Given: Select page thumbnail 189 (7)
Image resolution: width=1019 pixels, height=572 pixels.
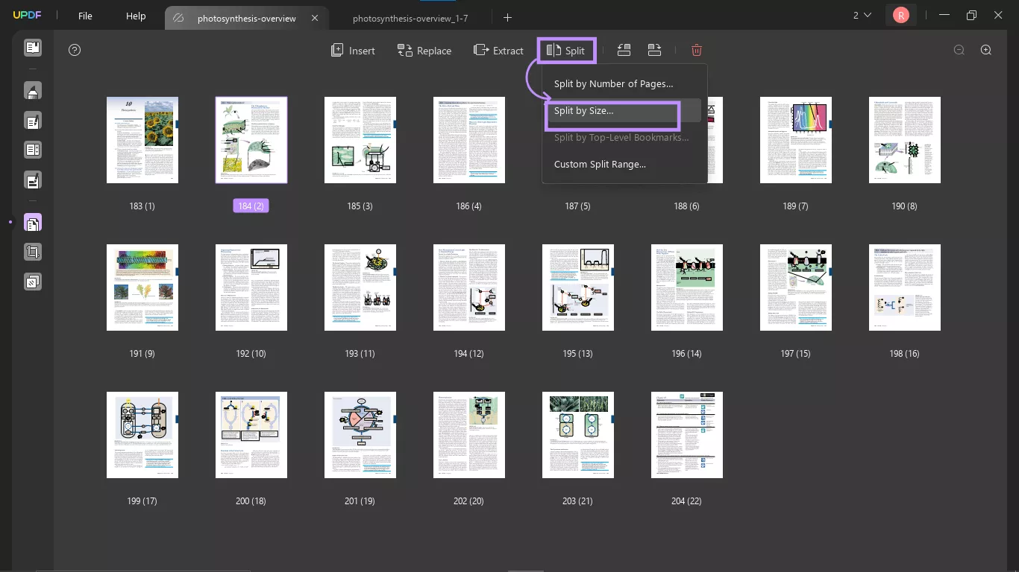Looking at the screenshot, I should pos(796,139).
